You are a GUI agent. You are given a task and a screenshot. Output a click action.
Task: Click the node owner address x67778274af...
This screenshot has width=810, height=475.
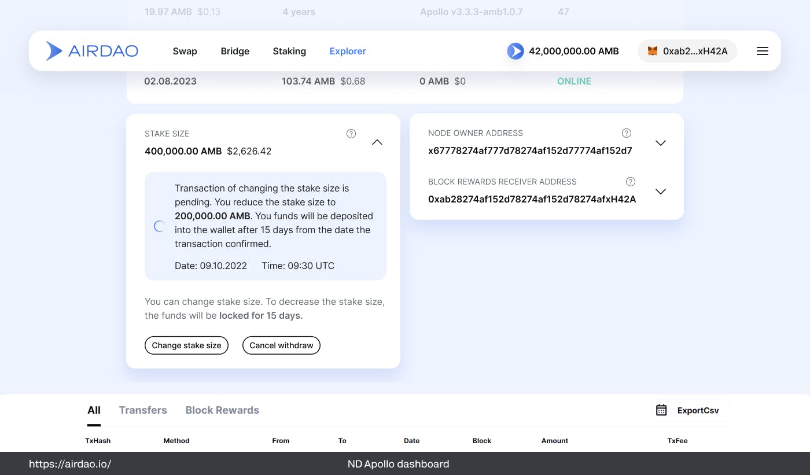click(530, 150)
